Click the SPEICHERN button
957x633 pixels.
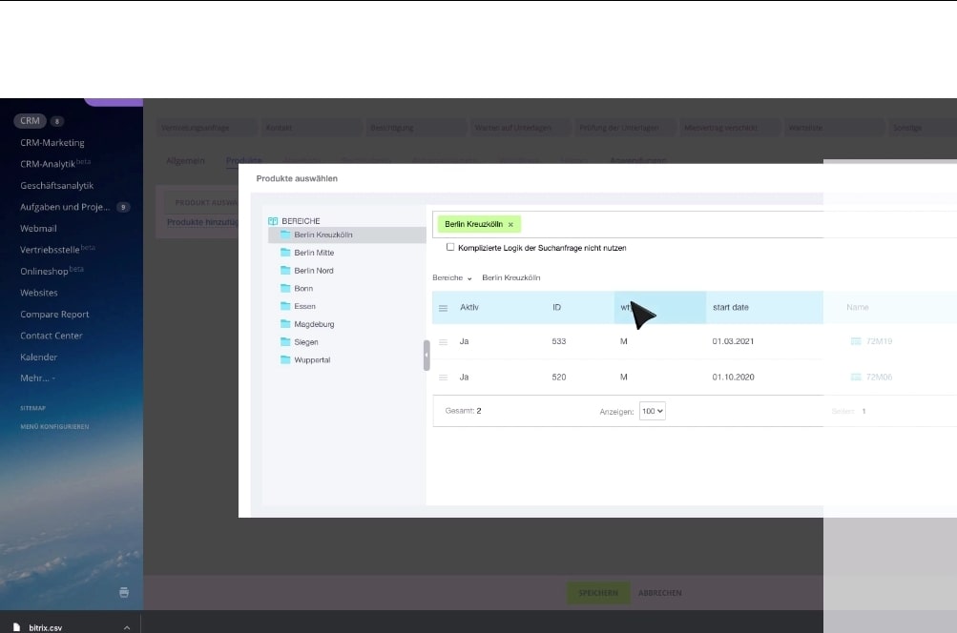[598, 592]
